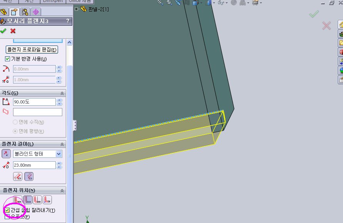Uncheck 기본 반경 사용 checkbox
This screenshot has width=343, height=223.
(7, 59)
